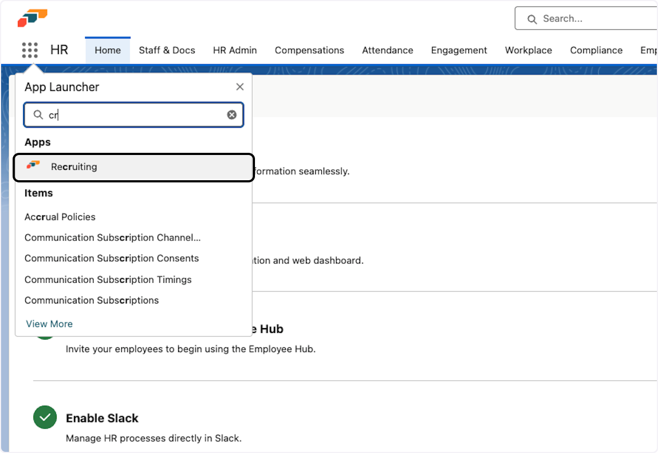Select Communication Subscriptions item

coord(92,300)
